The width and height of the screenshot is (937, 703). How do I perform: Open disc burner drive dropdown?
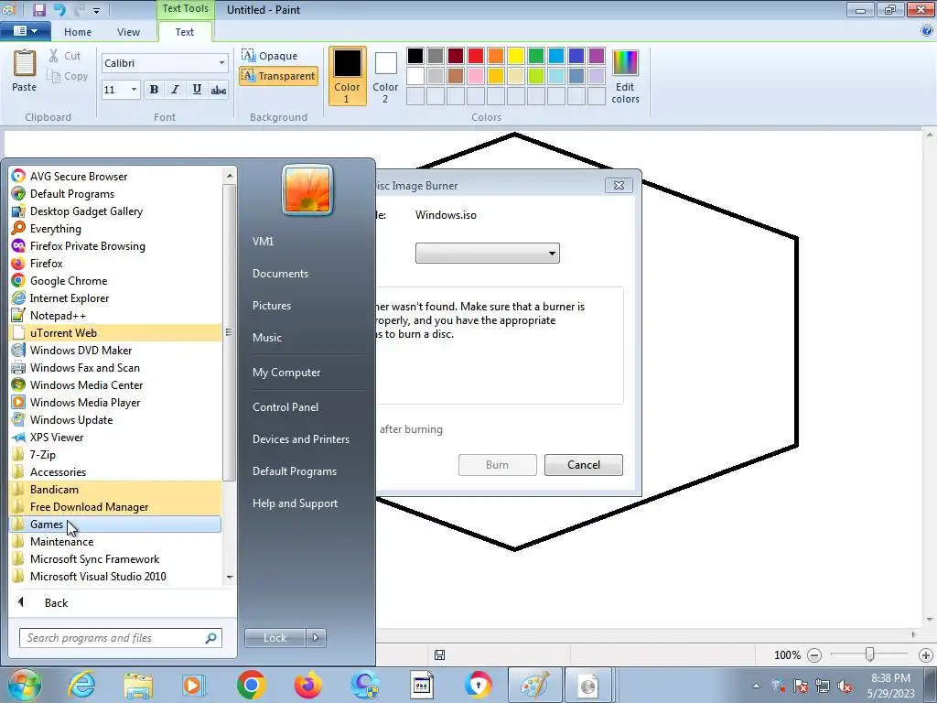tap(487, 253)
